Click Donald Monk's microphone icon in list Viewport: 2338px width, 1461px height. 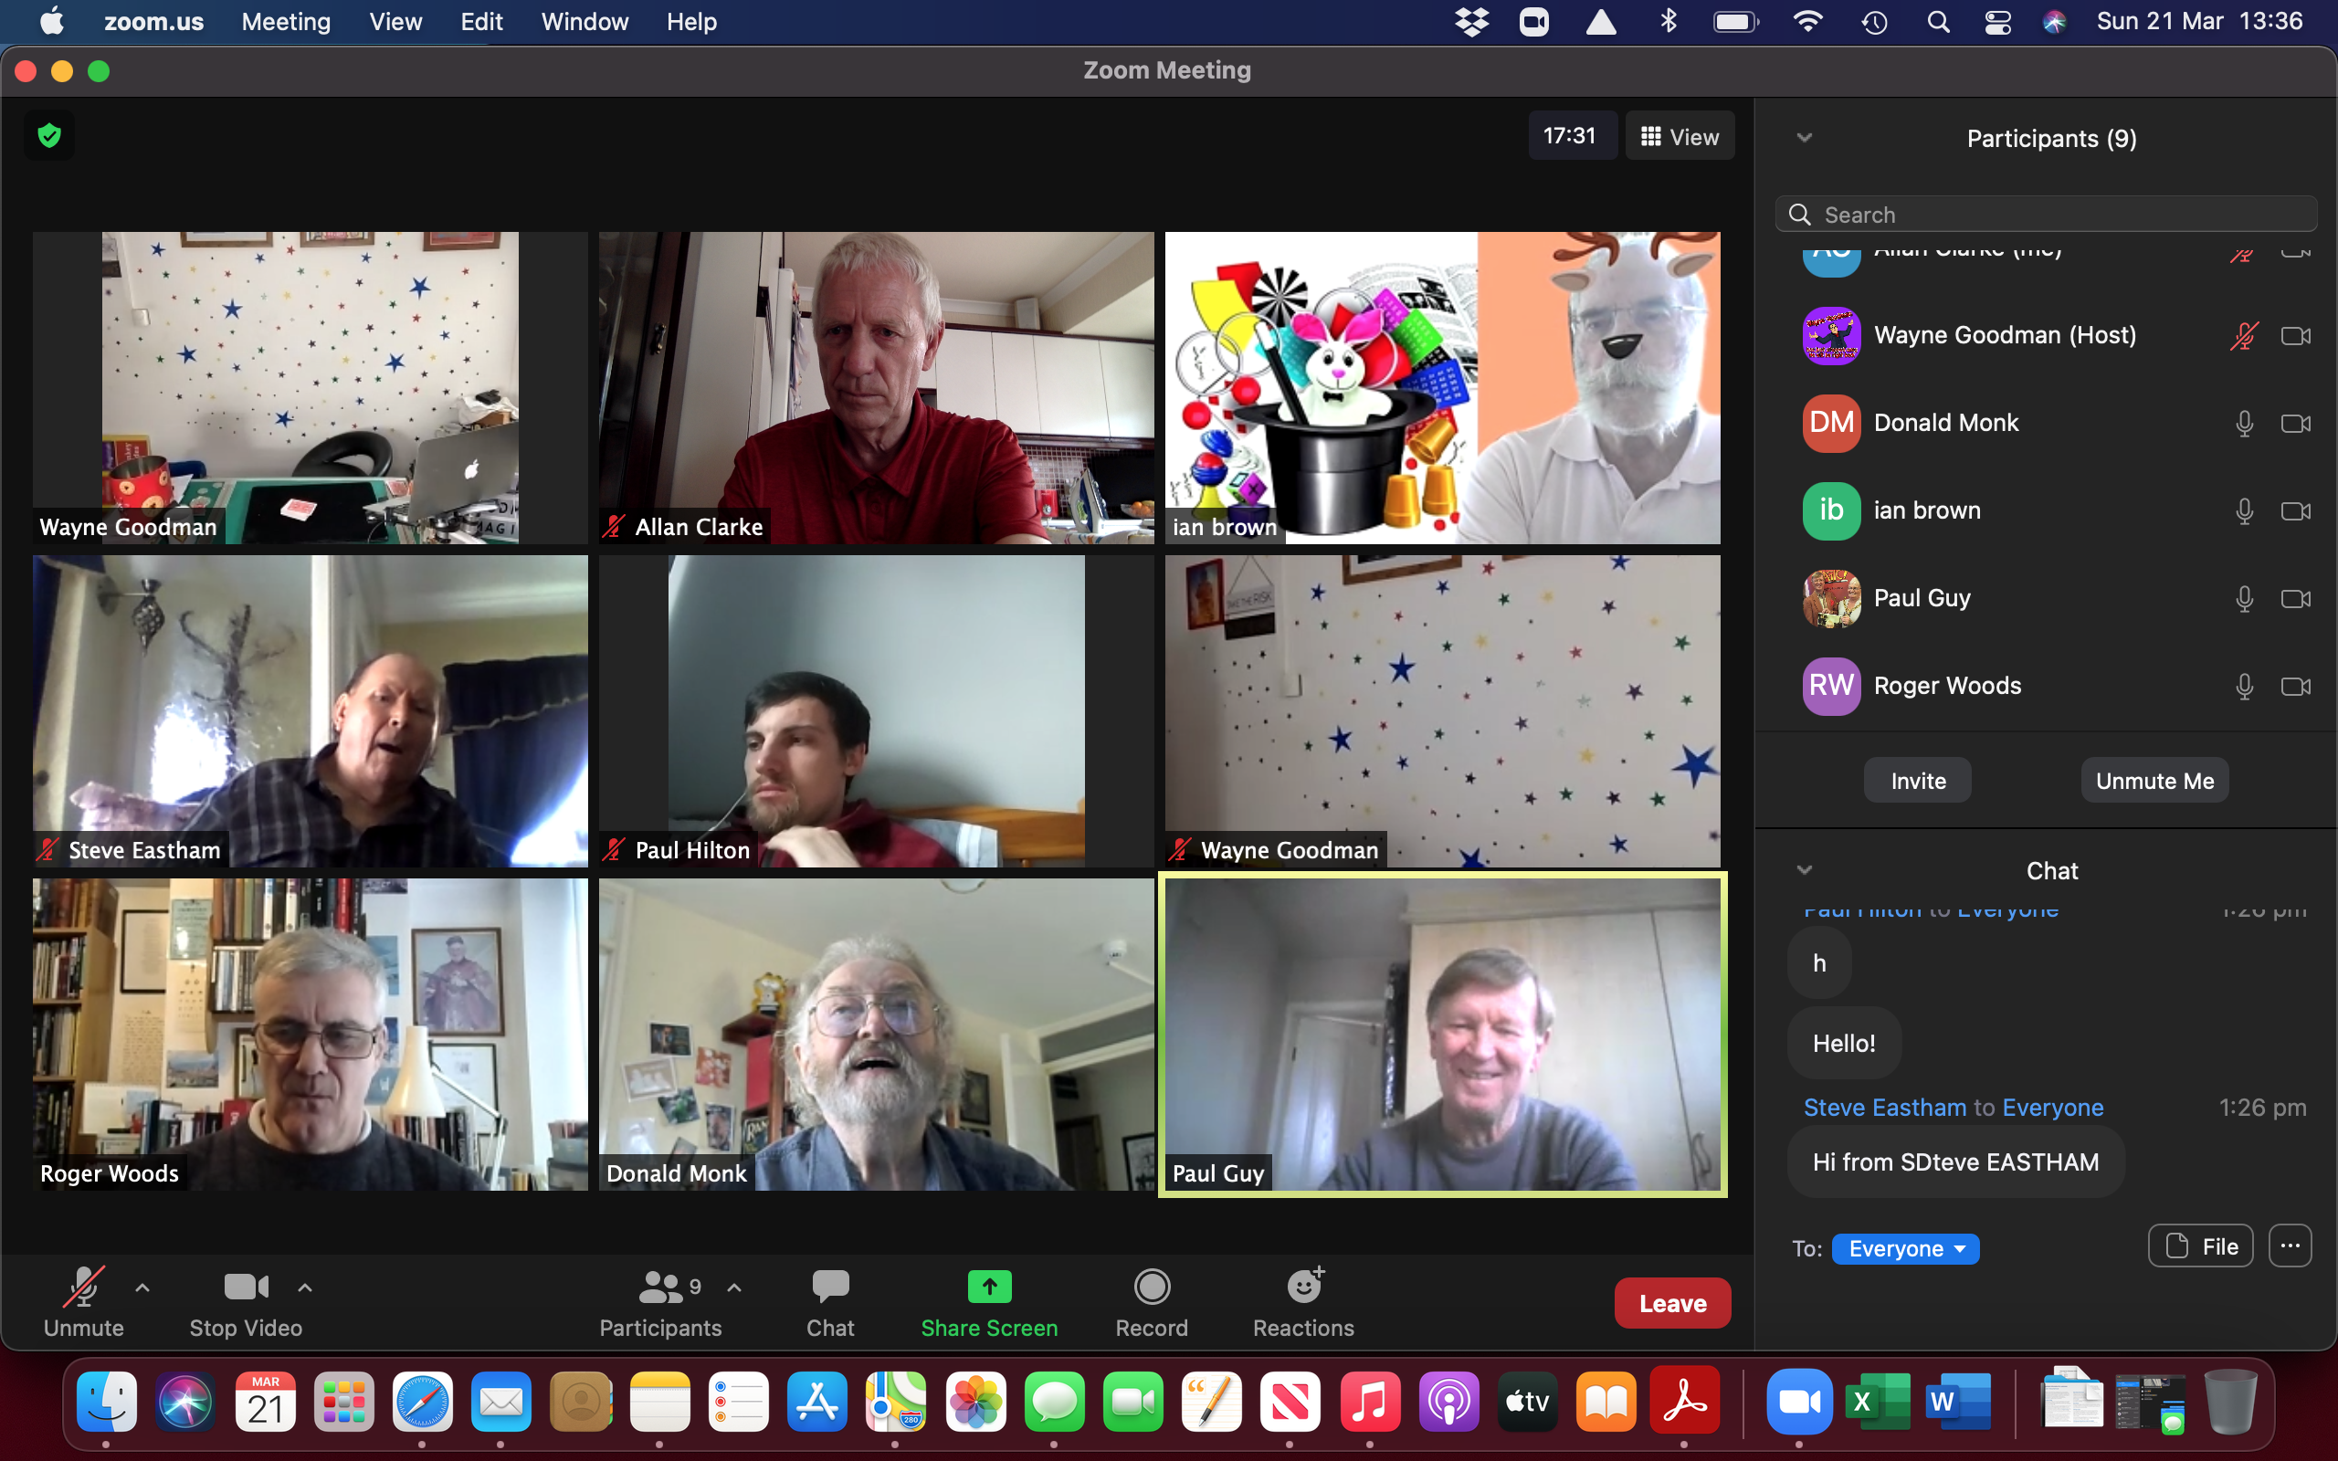pyautogui.click(x=2244, y=423)
